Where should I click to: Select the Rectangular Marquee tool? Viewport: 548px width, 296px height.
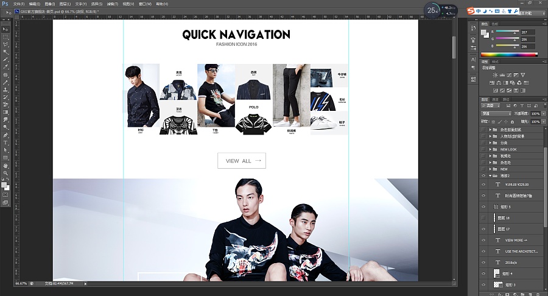pyautogui.click(x=5, y=37)
